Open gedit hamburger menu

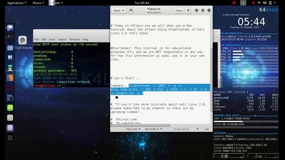pos(188,10)
